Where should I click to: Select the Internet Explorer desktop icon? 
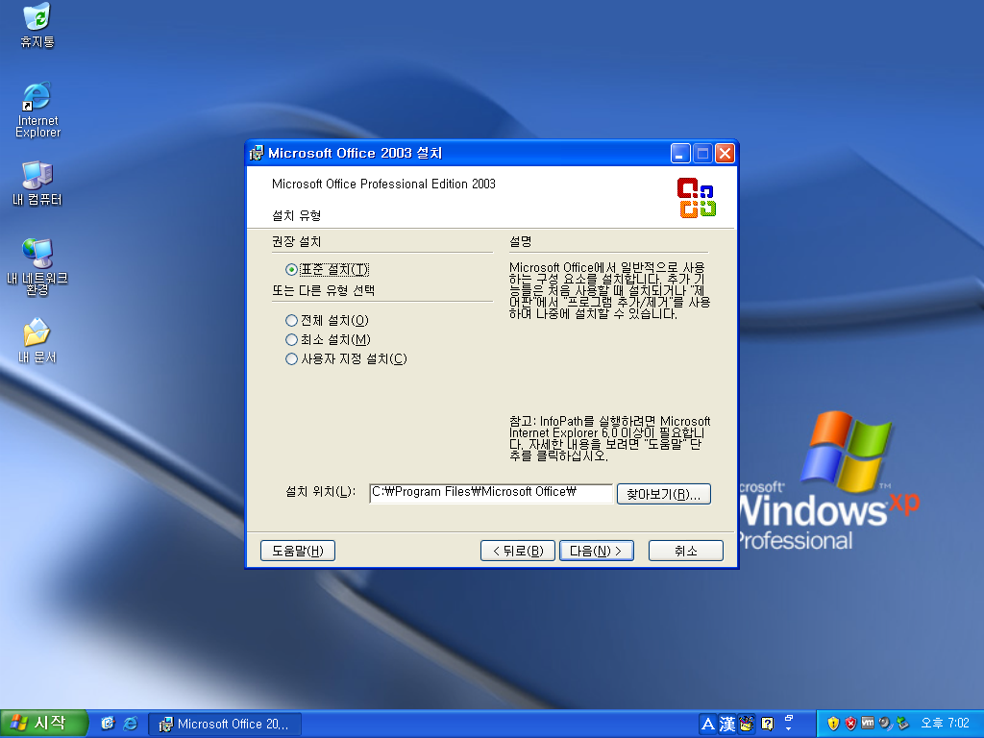coord(37,110)
